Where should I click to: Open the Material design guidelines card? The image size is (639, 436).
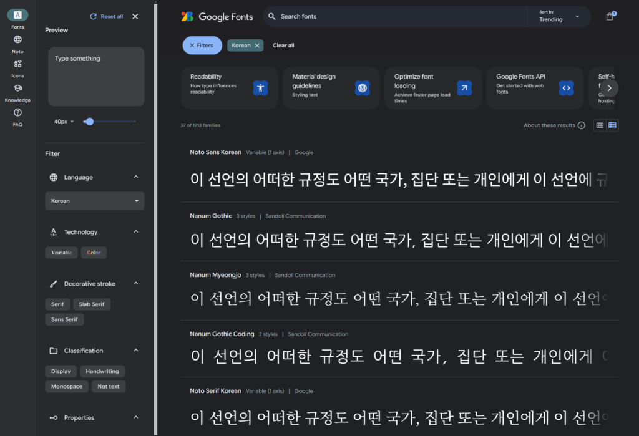click(331, 88)
